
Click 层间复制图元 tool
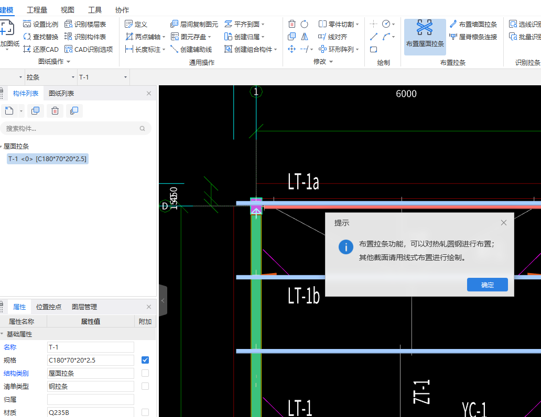tap(194, 24)
